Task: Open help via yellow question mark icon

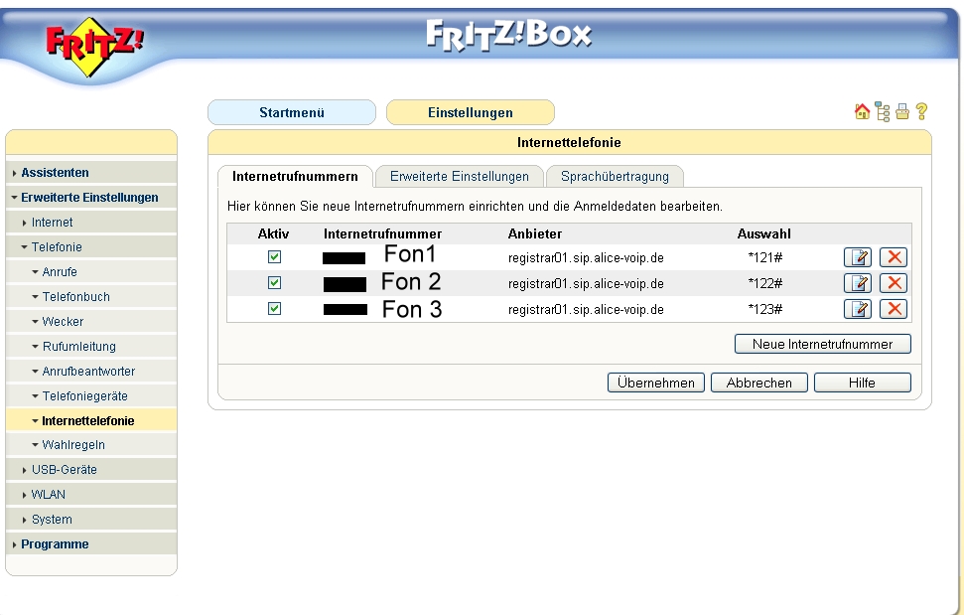Action: click(920, 112)
